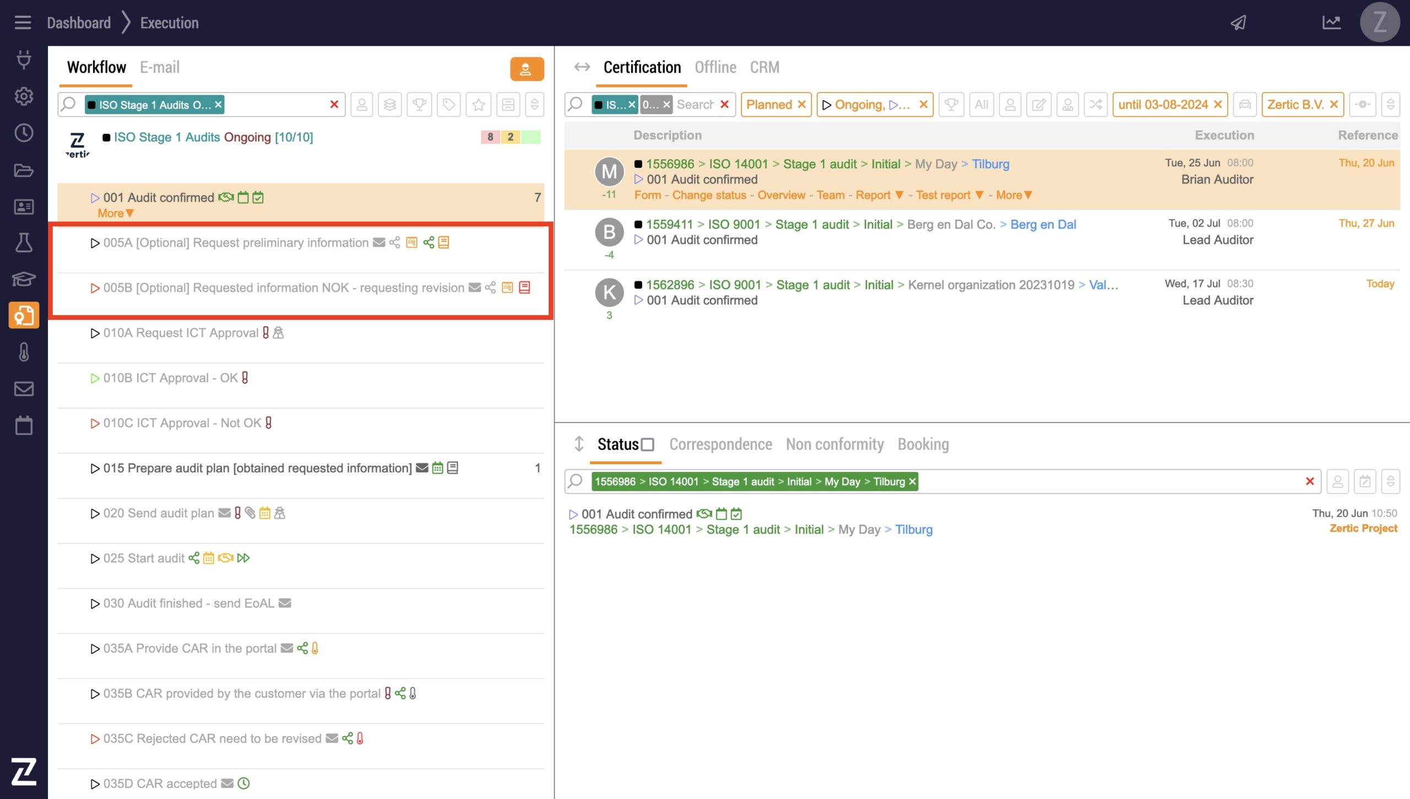Click the Certification search input field
Image resolution: width=1410 pixels, height=799 pixels.
click(696, 105)
